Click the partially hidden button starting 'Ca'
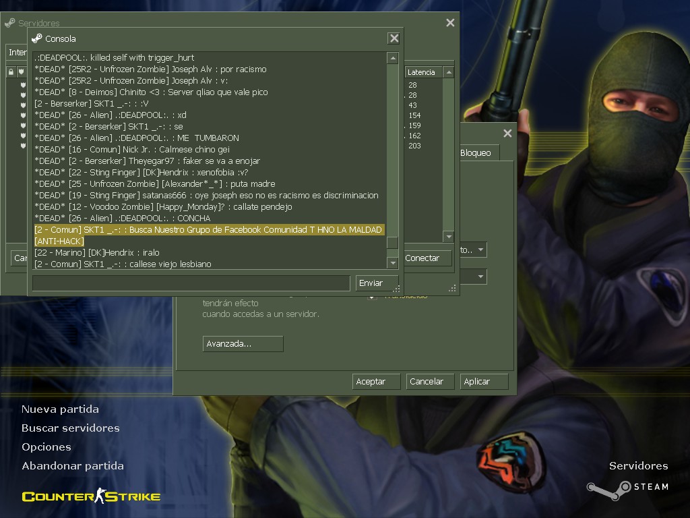690x518 pixels. click(x=19, y=258)
